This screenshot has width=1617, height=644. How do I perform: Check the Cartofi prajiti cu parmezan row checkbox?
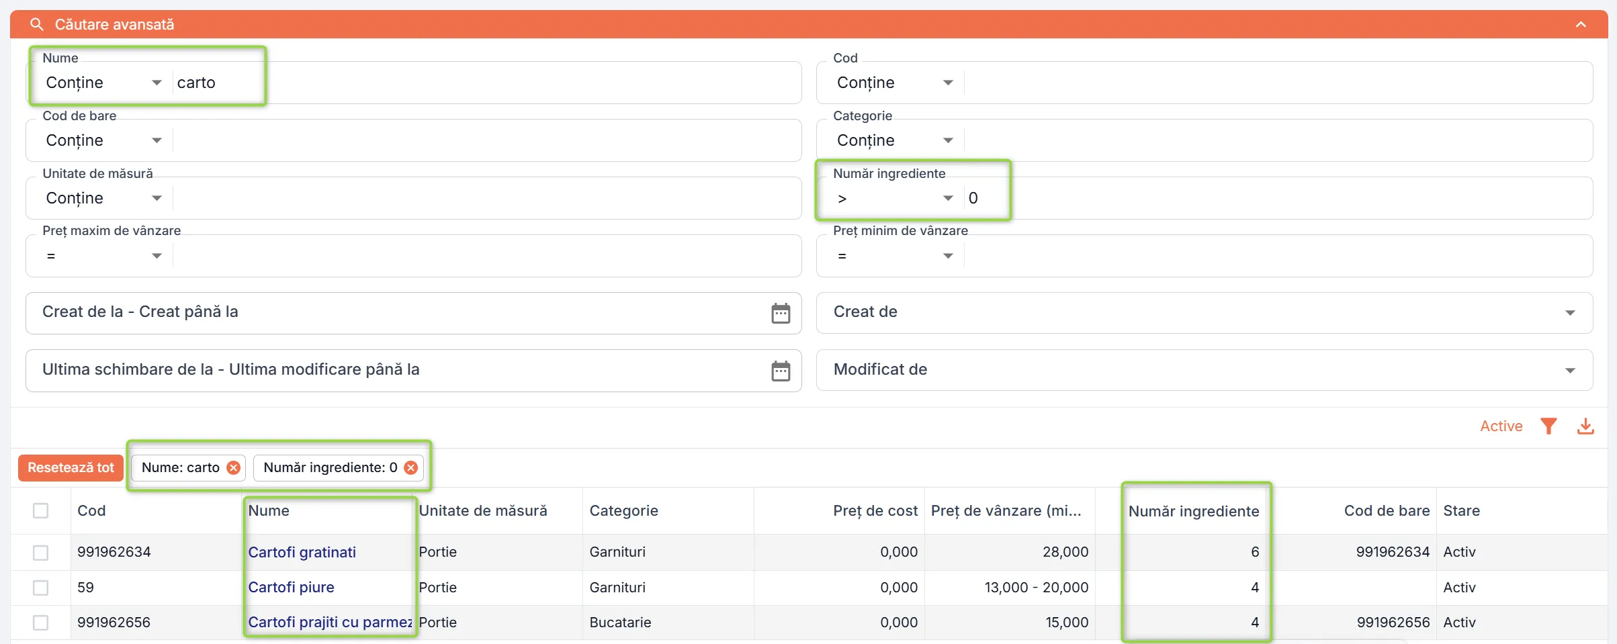pyautogui.click(x=41, y=623)
